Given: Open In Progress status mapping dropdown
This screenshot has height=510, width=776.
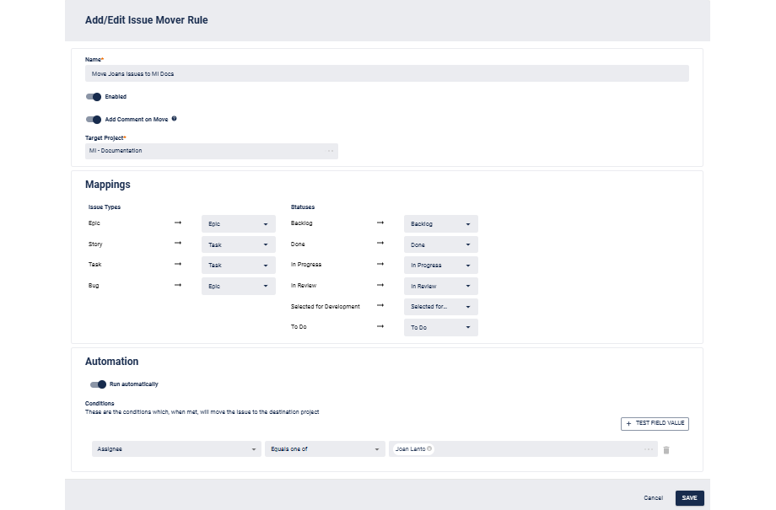Looking at the screenshot, I should tap(440, 266).
